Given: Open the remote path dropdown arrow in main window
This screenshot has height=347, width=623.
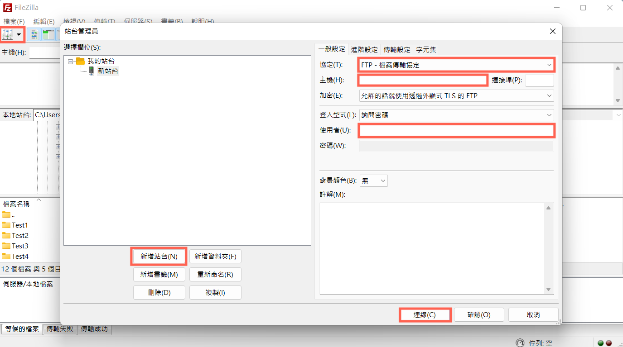Looking at the screenshot, I should 618,115.
